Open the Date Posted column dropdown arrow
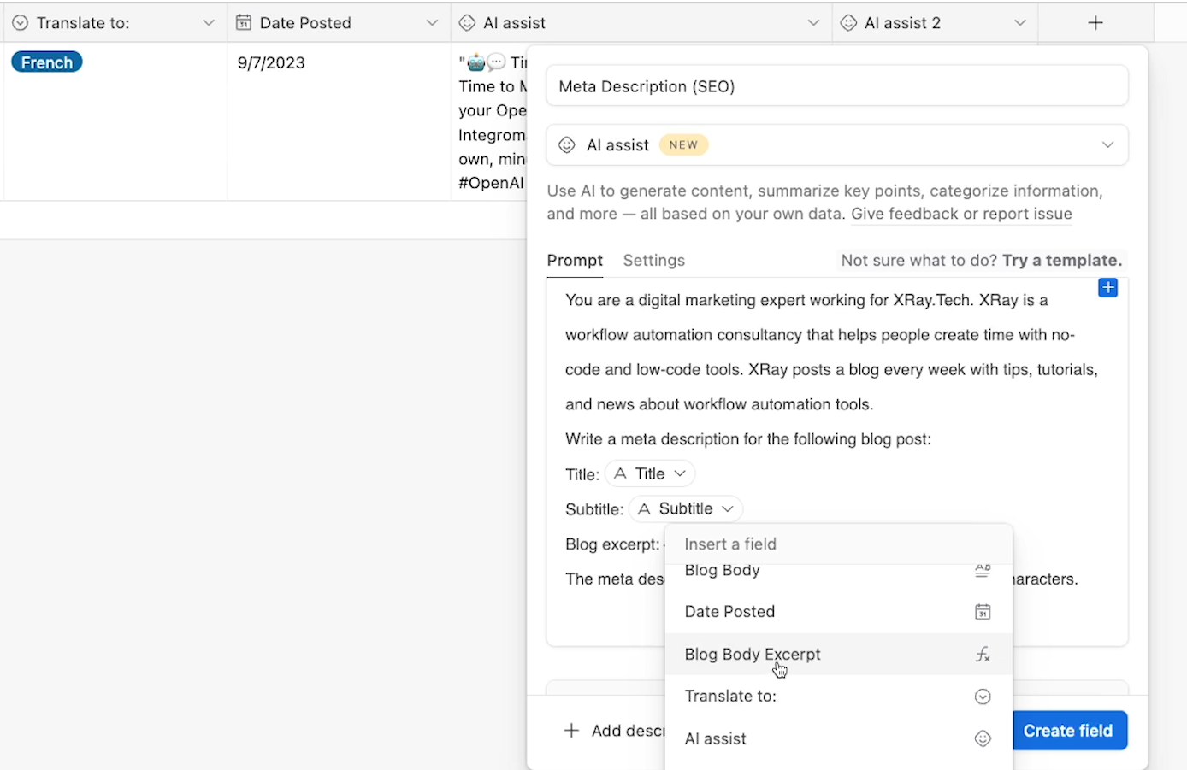This screenshot has height=770, width=1187. point(433,23)
